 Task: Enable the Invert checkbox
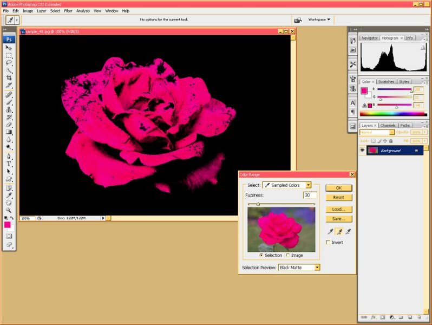(x=328, y=243)
